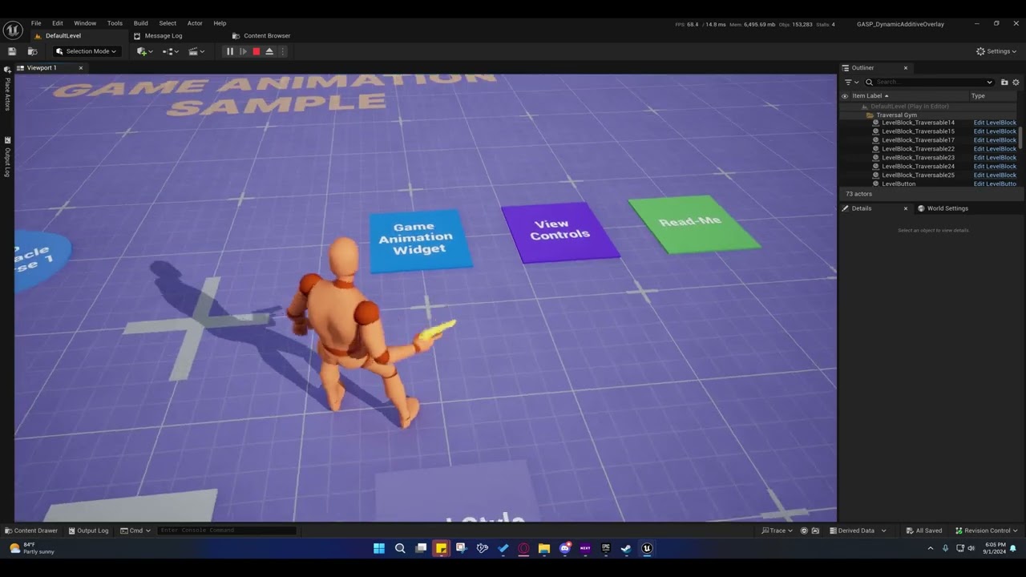The width and height of the screenshot is (1026, 577).
Task: Click Edit LevelBlock link for LevelBlock_Traversable25
Action: pyautogui.click(x=995, y=176)
